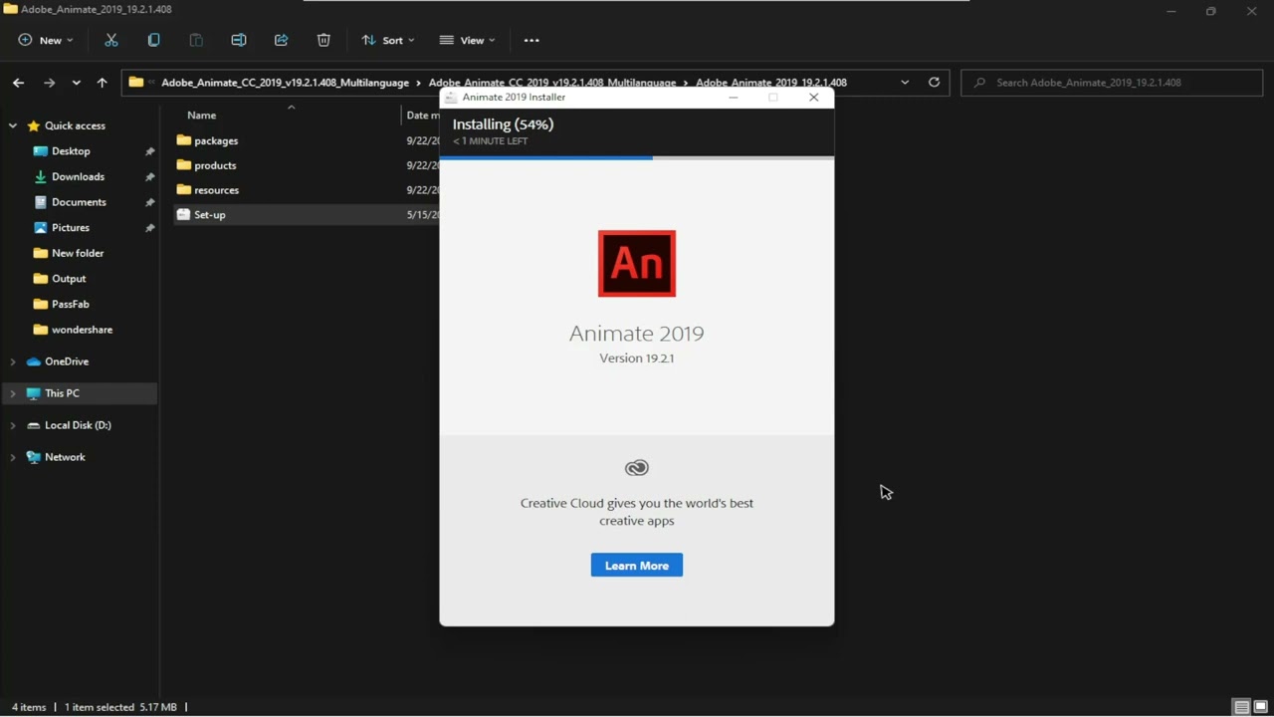The image size is (1274, 717).
Task: Click the Copy icon in Explorer toolbar
Action: click(x=153, y=40)
